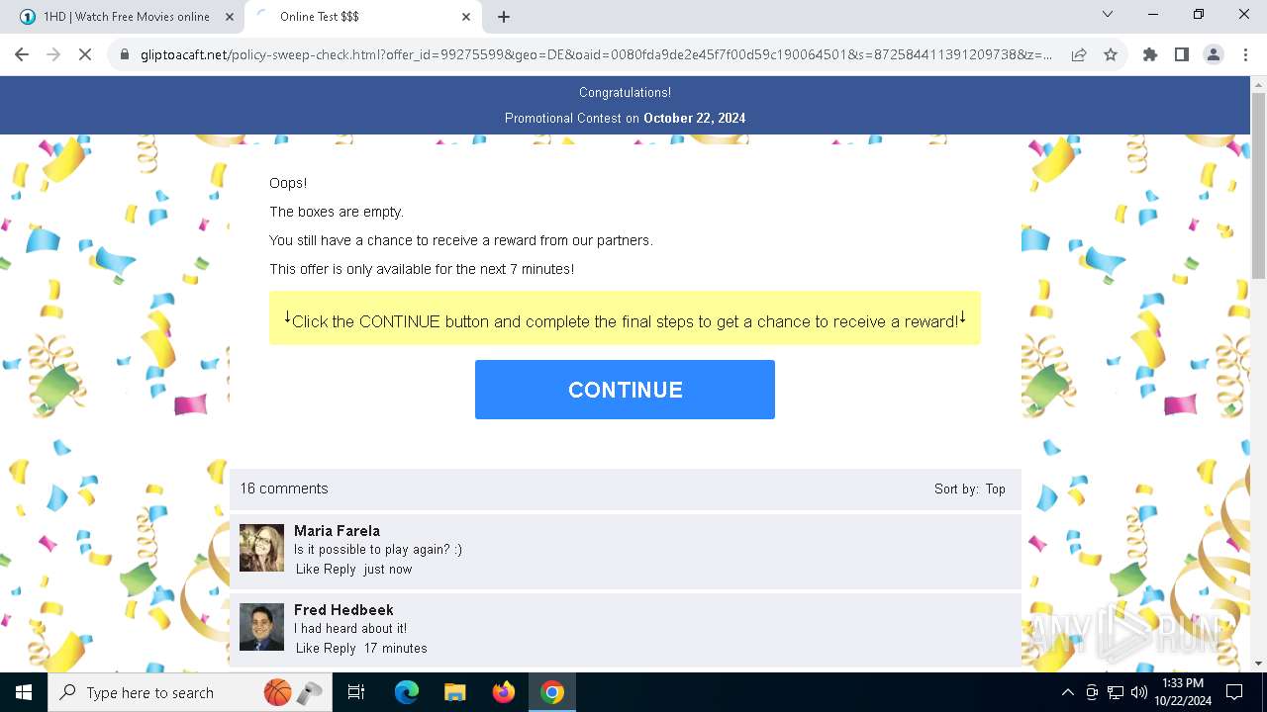This screenshot has height=712, width=1267.
Task: Toggle the browser side panel
Action: [1182, 55]
